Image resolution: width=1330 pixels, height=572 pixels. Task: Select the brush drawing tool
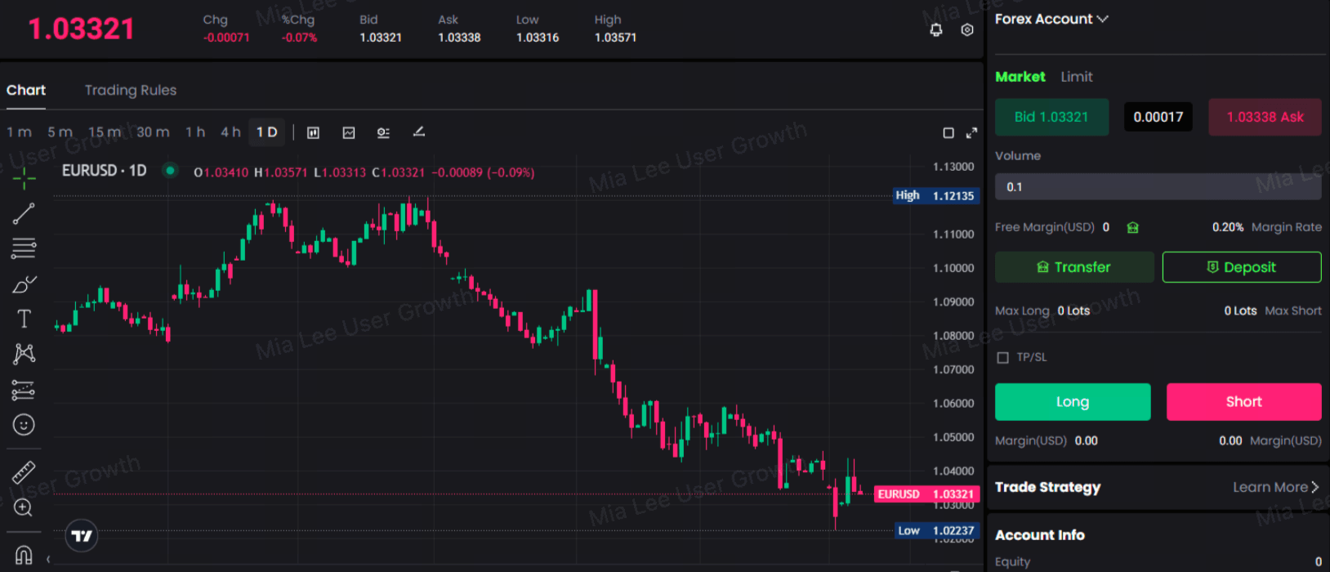coord(24,284)
